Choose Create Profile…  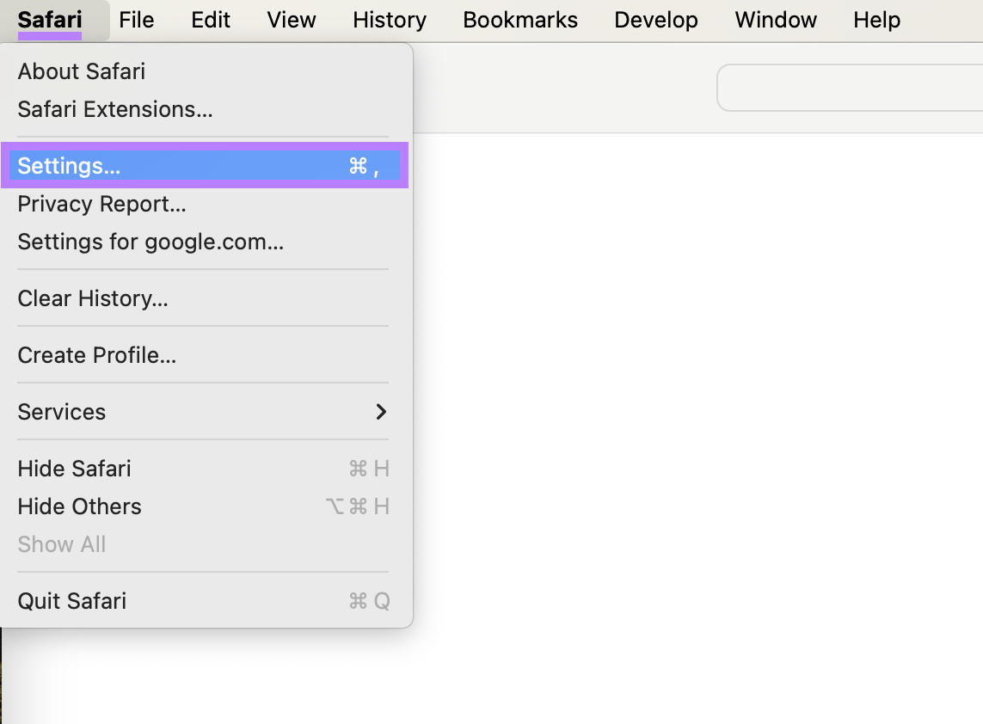[x=97, y=355]
